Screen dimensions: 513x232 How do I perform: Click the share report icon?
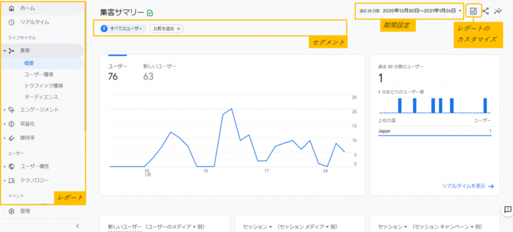[x=486, y=11]
